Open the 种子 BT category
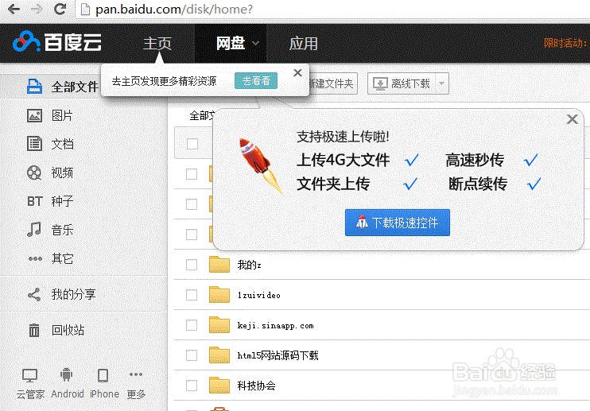The image size is (590, 411). point(62,201)
